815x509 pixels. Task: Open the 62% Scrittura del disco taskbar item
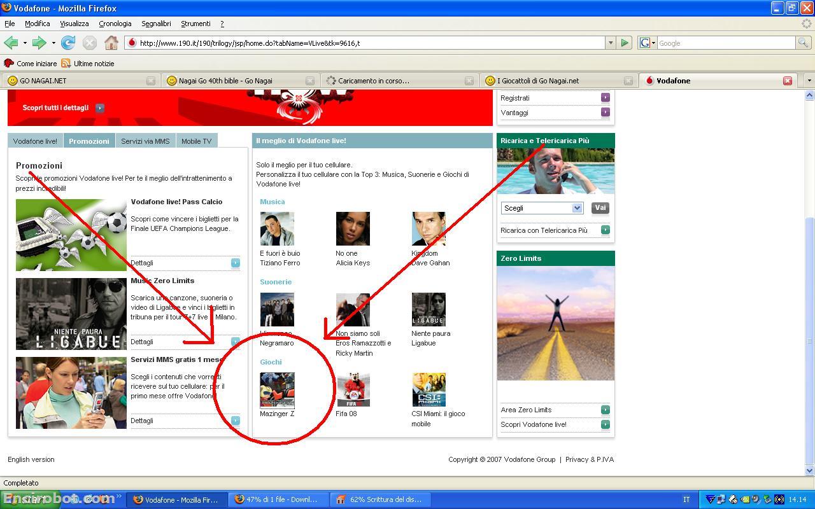click(381, 499)
